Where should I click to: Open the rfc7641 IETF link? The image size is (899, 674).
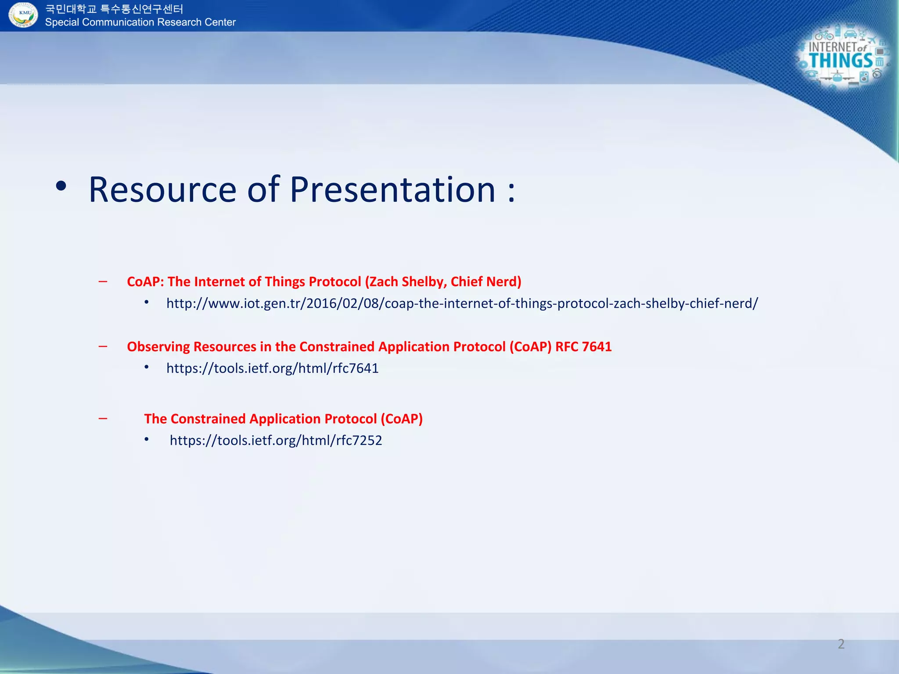(272, 368)
